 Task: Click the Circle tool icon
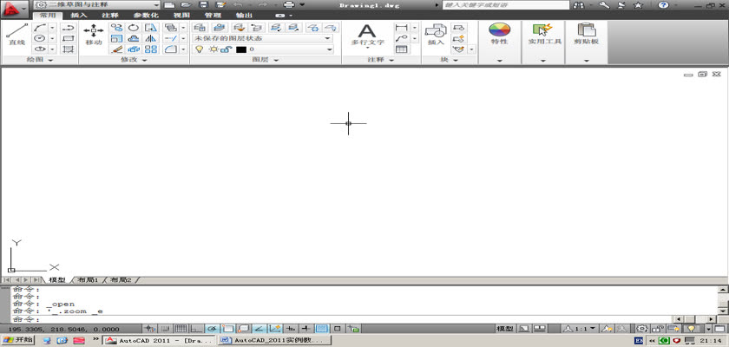click(x=40, y=38)
